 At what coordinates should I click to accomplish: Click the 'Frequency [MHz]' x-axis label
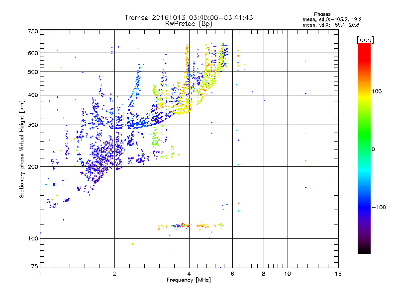point(189,280)
